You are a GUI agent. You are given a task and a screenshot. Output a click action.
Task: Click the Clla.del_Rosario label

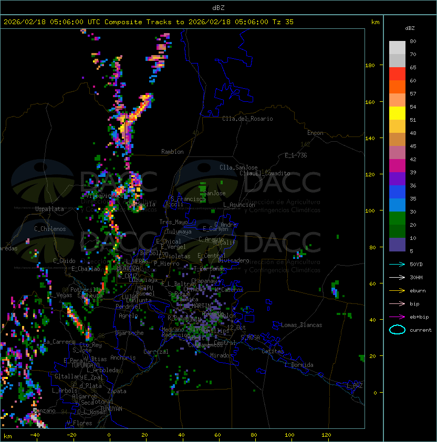click(247, 119)
